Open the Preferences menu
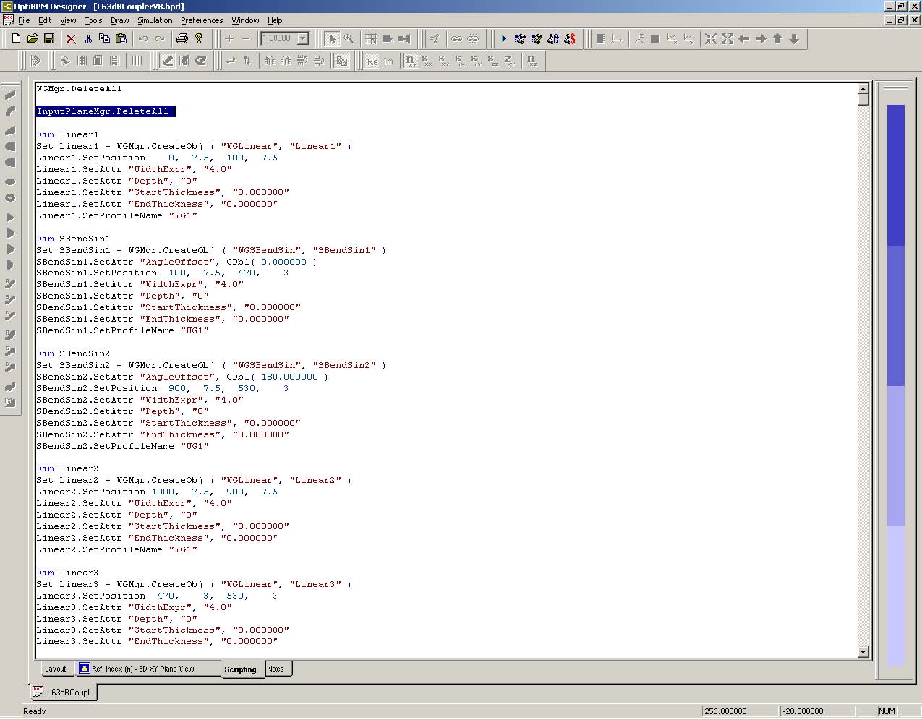Image resolution: width=922 pixels, height=720 pixels. point(202,20)
